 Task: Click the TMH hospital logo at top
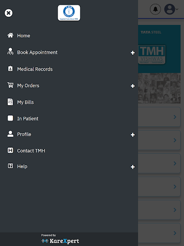tap(69, 13)
